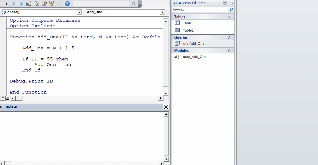This screenshot has width=318, height=165.
Task: Click inside the Immediate window pane
Action: pos(81,136)
